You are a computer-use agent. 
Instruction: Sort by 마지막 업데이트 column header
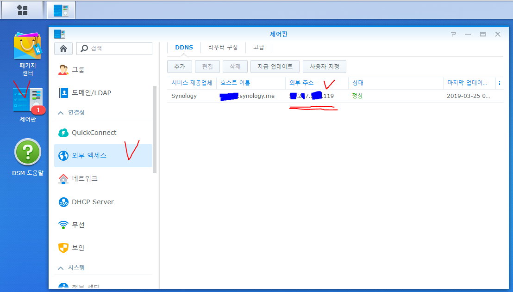(x=469, y=83)
